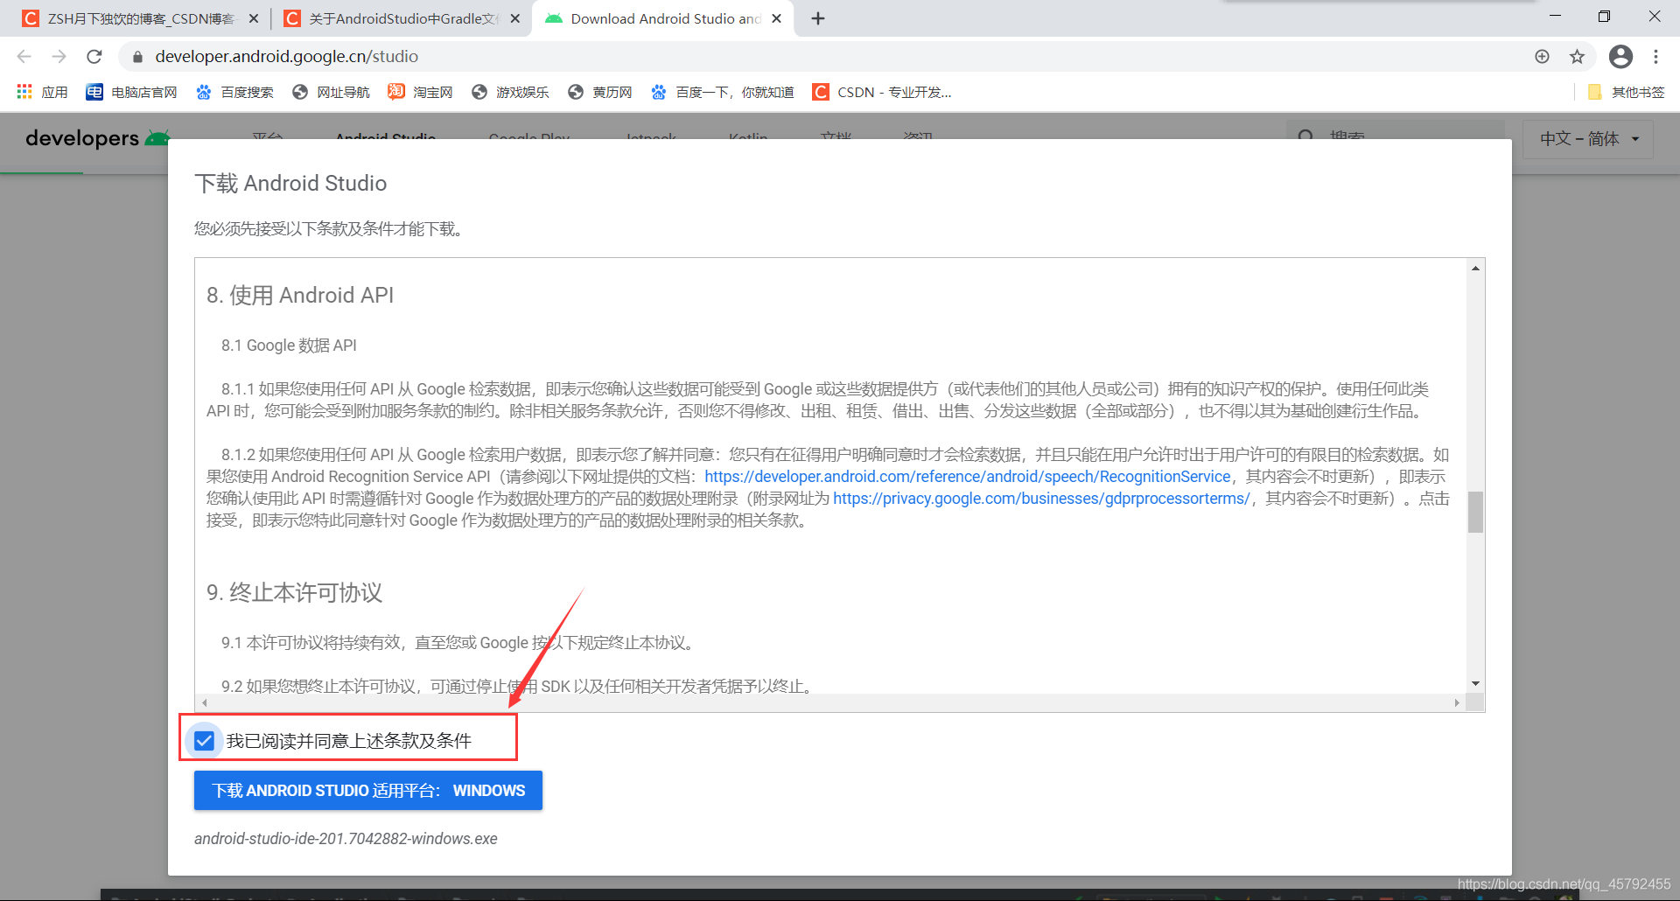Open the gdprprocessorterms privacy link

(1041, 499)
